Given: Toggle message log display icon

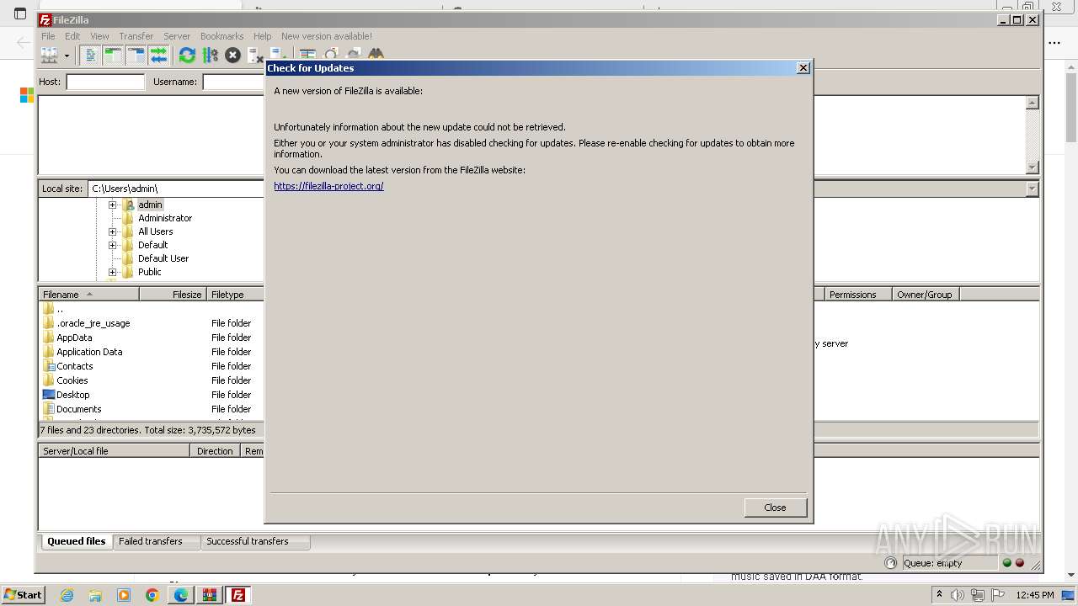Looking at the screenshot, I should [90, 55].
